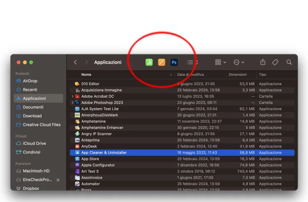This screenshot has width=308, height=202.
Task: Sort by Data di modifica column
Action: (190, 75)
